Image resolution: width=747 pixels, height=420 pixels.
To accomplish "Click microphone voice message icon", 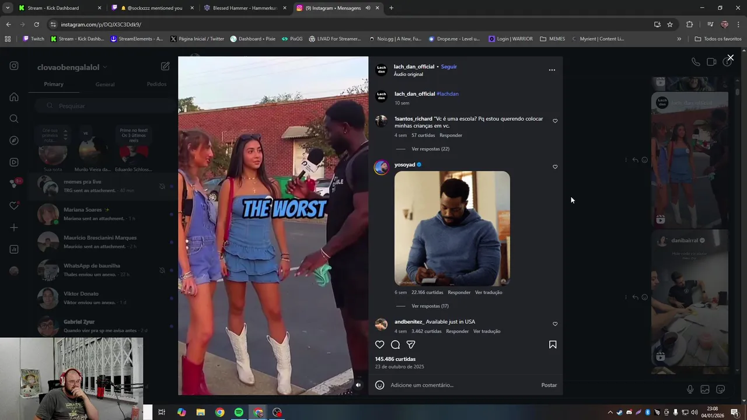I will (x=690, y=389).
